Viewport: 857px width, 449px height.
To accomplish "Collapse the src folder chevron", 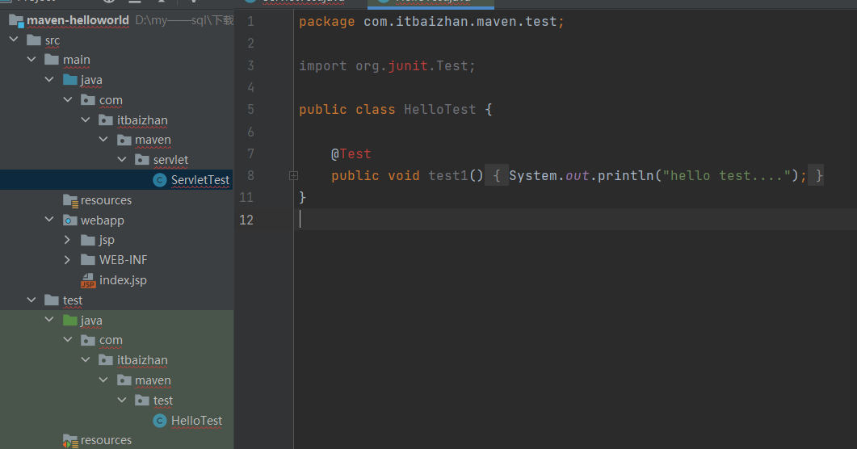I will point(15,40).
